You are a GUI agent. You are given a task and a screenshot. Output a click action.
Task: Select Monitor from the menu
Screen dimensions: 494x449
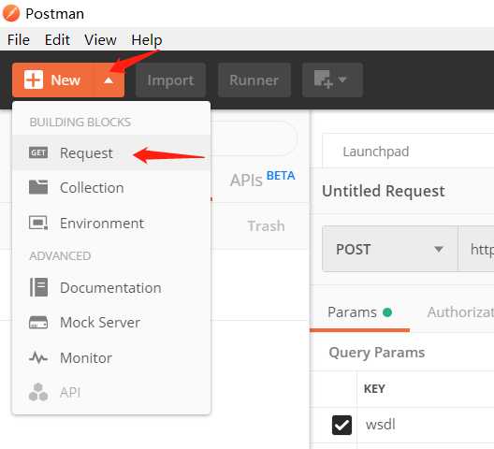pyautogui.click(x=111, y=358)
